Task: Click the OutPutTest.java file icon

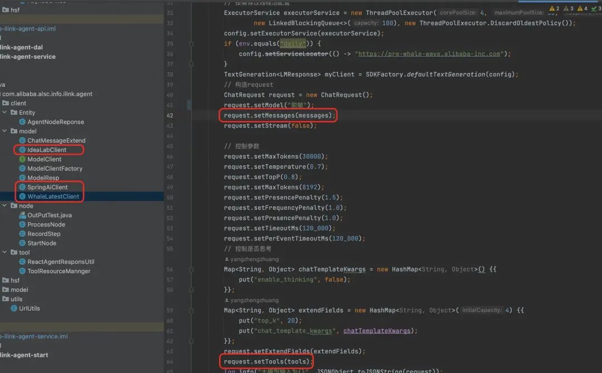Action: coord(22,215)
